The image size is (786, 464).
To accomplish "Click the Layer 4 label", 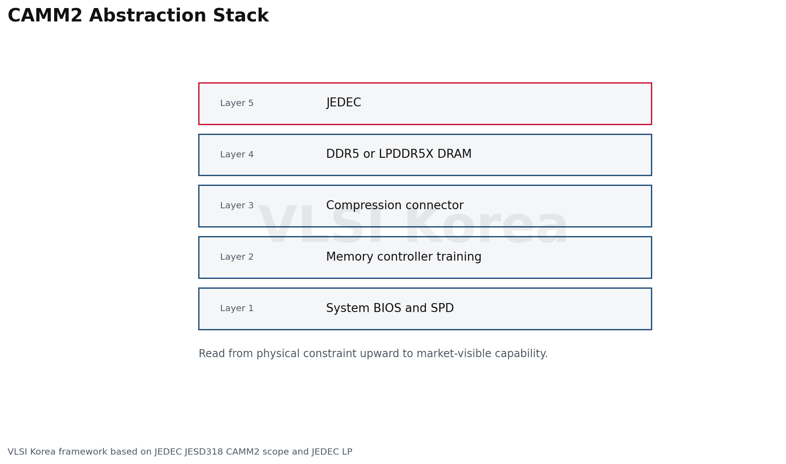I will coord(237,155).
